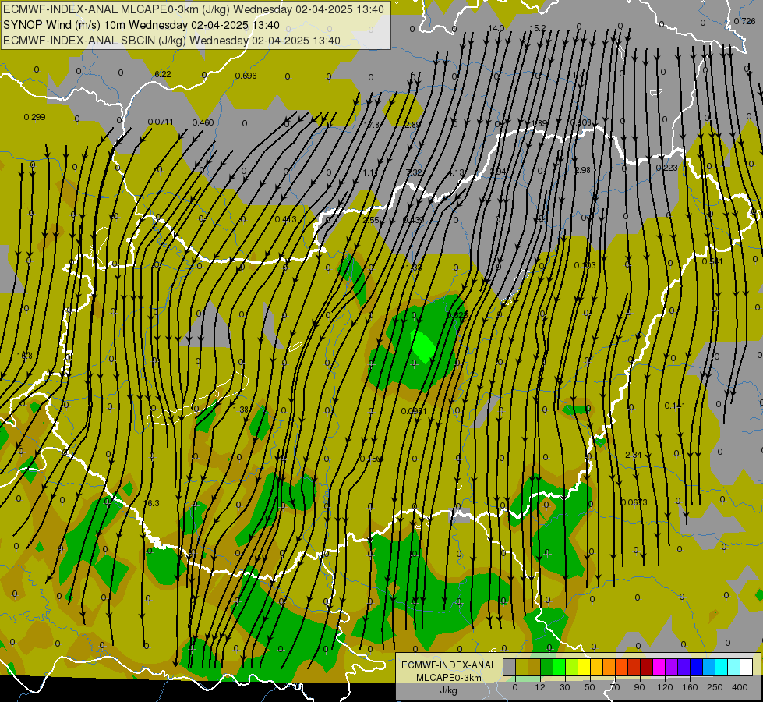Click the '1.11' value on the map
The image size is (763, 702).
[370, 172]
